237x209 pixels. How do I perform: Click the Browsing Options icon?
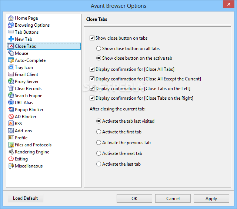pyautogui.click(x=11, y=25)
